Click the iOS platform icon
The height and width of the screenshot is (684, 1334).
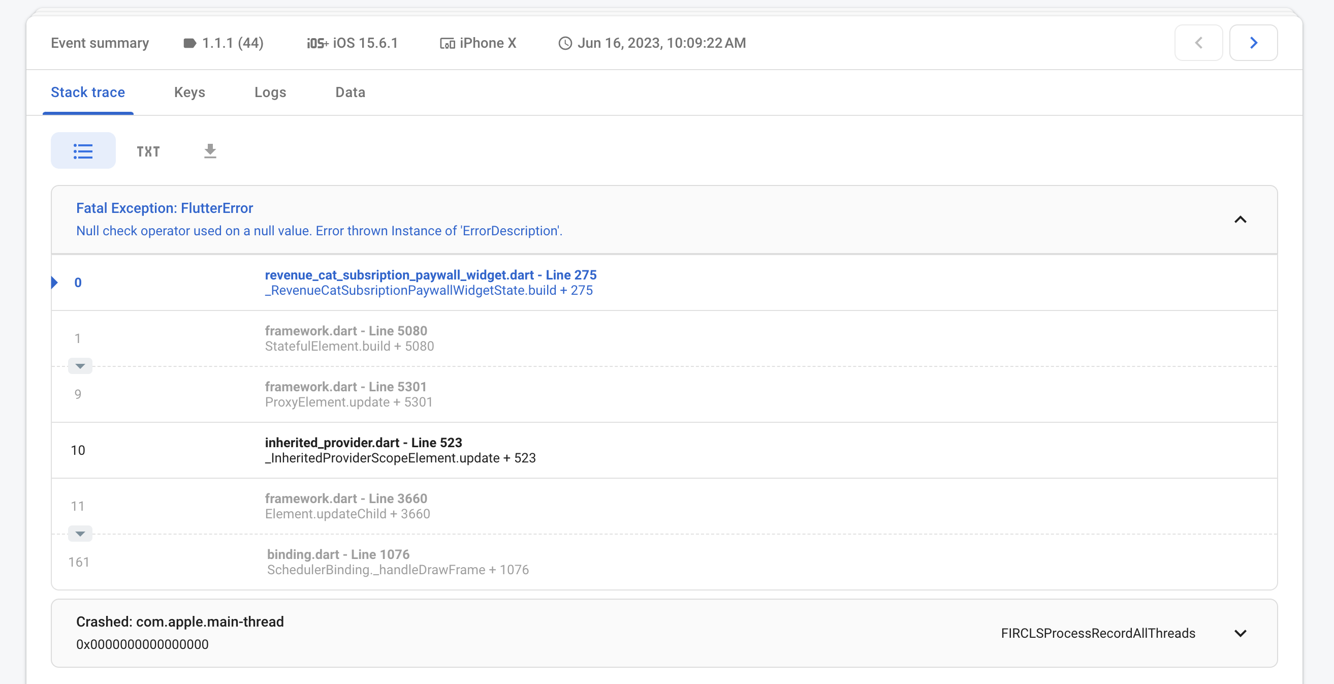tap(317, 43)
